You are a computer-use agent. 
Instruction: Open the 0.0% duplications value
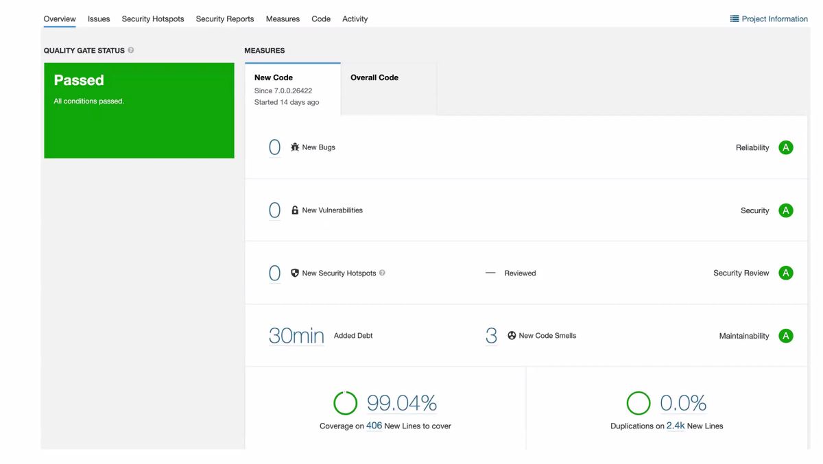[683, 403]
